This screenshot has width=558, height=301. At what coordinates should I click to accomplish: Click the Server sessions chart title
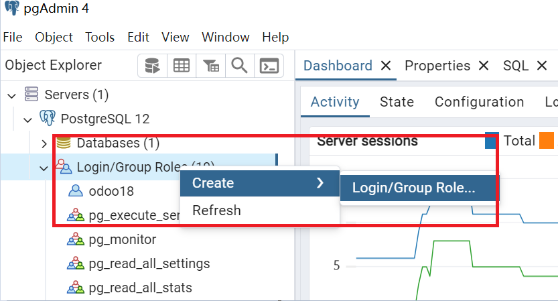pyautogui.click(x=367, y=141)
